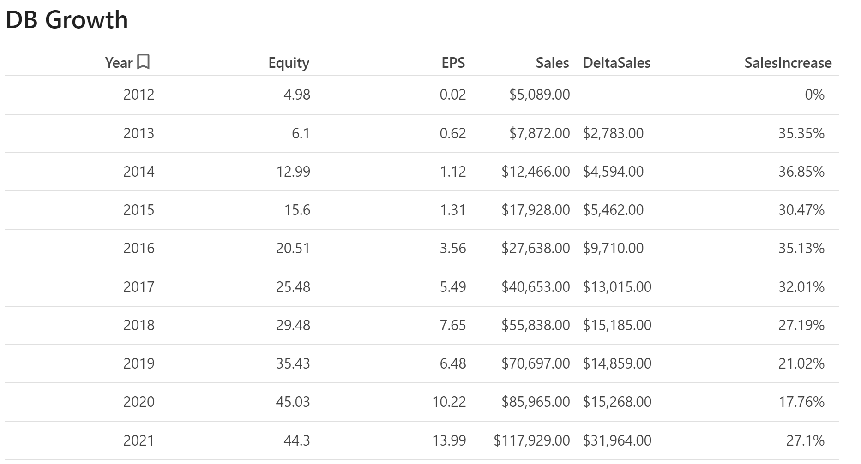Click equity value 45.03

click(293, 402)
